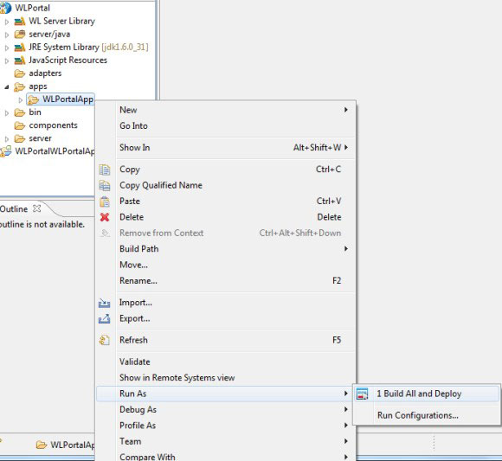502x461 pixels.
Task: Expand the server/java tree node
Action: (7, 35)
